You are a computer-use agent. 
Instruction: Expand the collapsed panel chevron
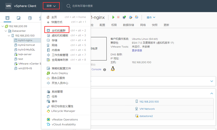[x=211, y=81]
